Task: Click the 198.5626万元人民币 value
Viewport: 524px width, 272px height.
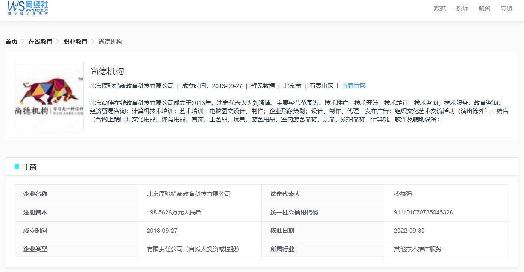Action: tap(174, 212)
